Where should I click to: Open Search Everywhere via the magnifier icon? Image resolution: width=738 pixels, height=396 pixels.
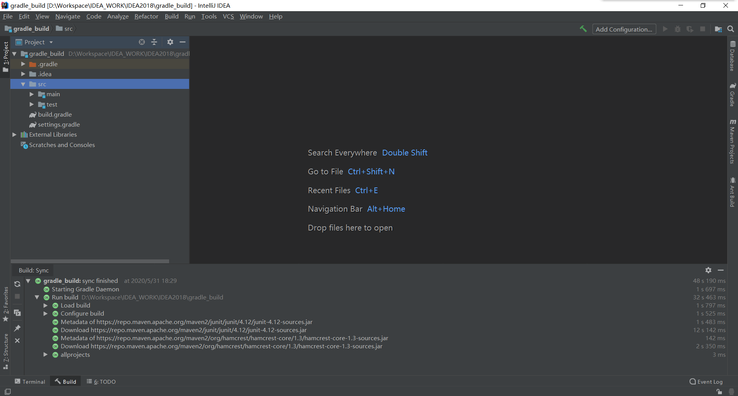731,28
